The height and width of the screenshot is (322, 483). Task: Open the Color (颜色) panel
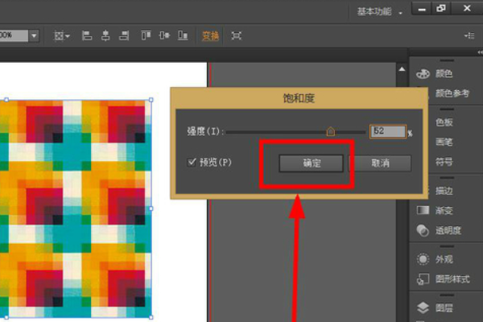click(442, 73)
